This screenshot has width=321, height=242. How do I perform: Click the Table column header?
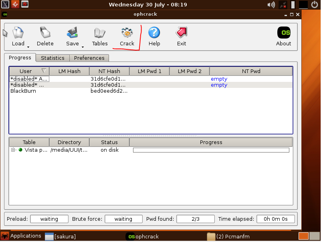pos(29,142)
